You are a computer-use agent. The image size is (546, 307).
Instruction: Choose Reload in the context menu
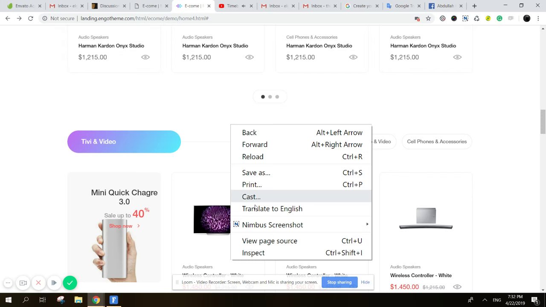tap(301, 156)
